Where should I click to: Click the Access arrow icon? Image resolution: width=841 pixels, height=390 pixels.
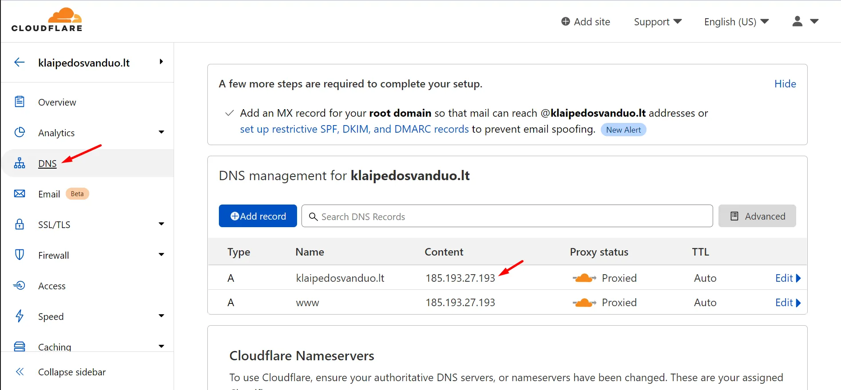(x=19, y=285)
